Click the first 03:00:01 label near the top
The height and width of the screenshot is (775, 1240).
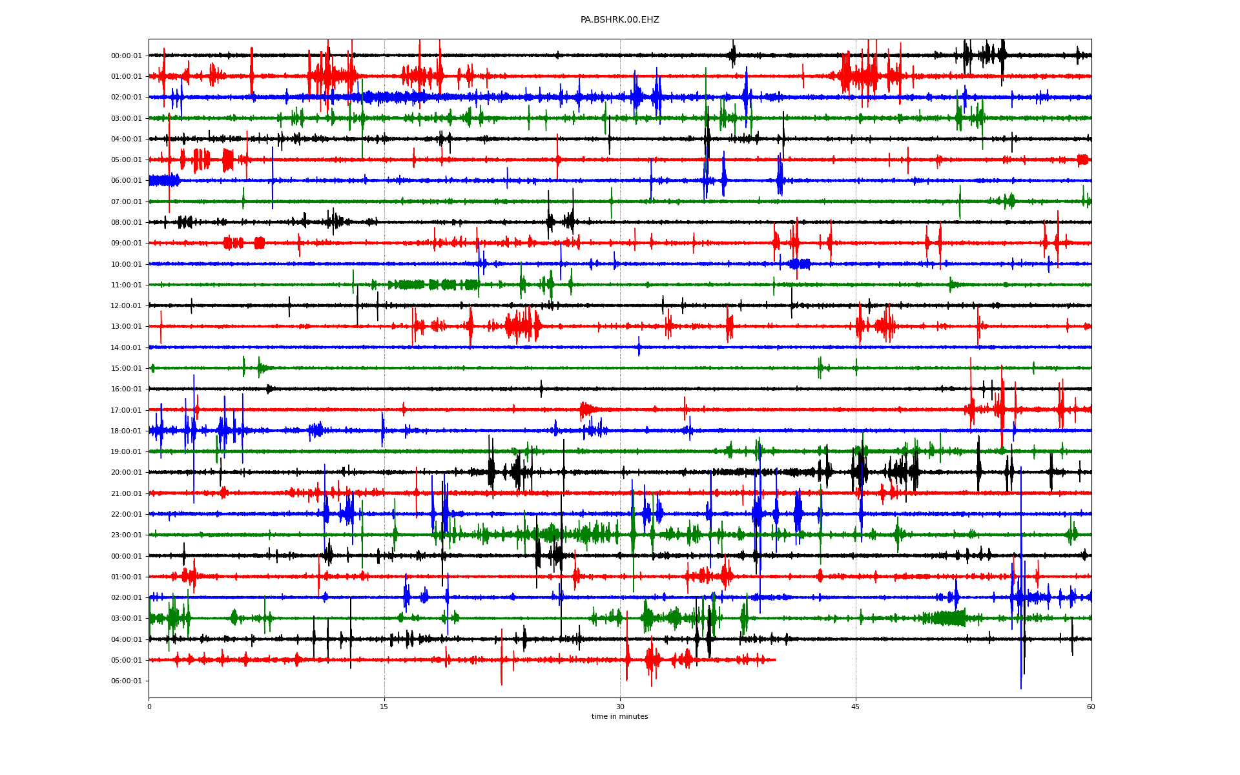[126, 119]
